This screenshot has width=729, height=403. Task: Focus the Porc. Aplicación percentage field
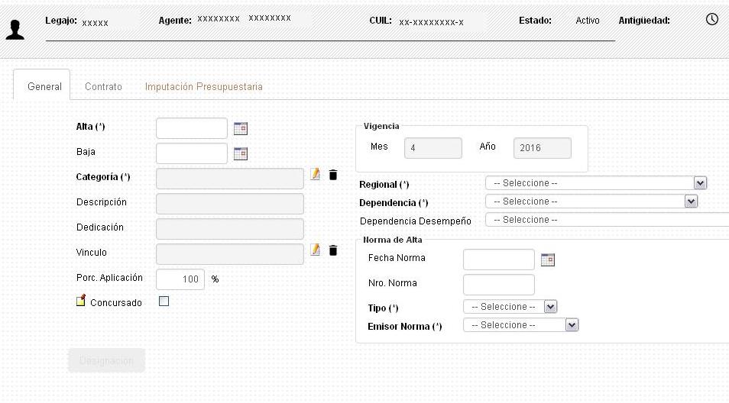coord(180,279)
